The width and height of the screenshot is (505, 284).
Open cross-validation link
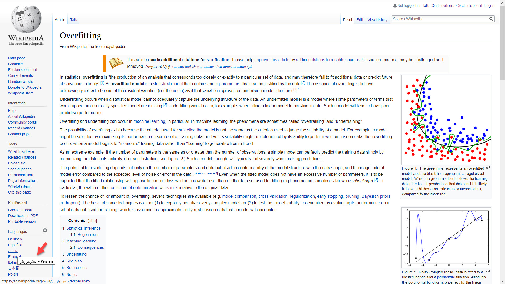[x=273, y=196]
